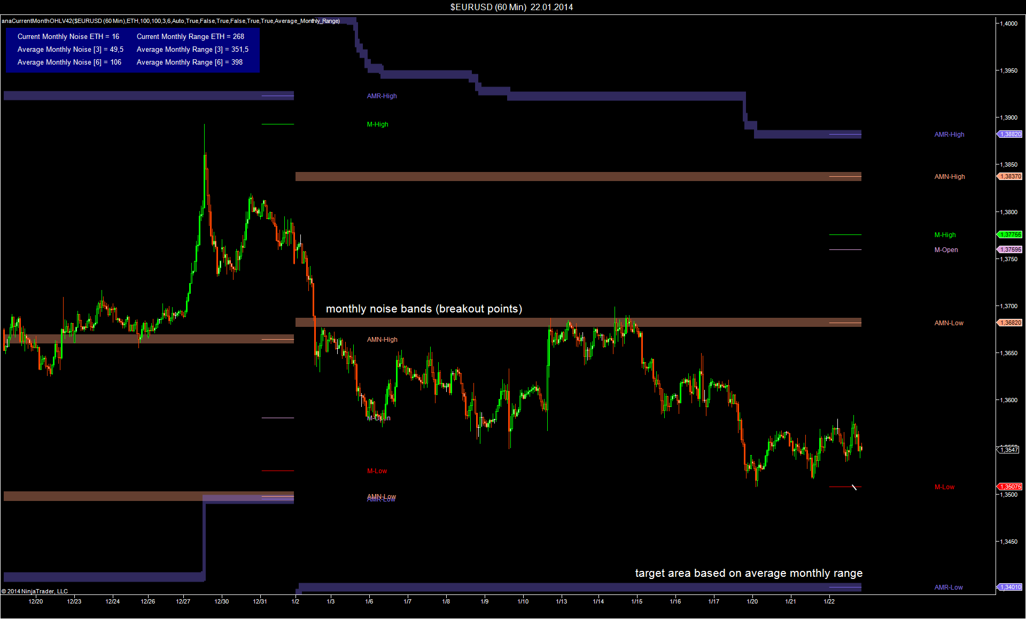Screen dimensions: 1026x619
Task: Click the 1/16 date on time axis
Action: pos(675,601)
